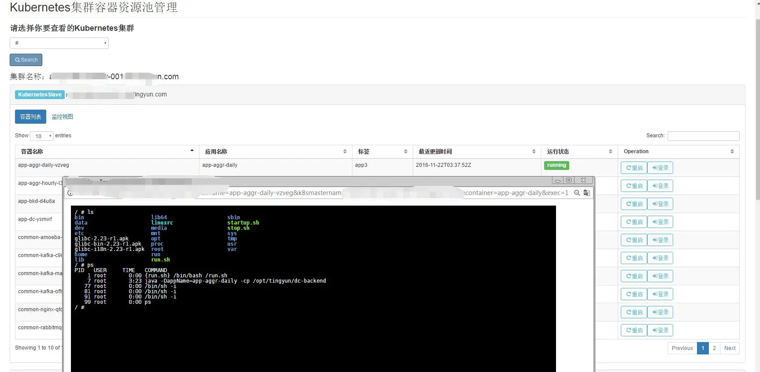The width and height of the screenshot is (760, 372).
Task: Sort table by 标签 column
Action: [382, 151]
